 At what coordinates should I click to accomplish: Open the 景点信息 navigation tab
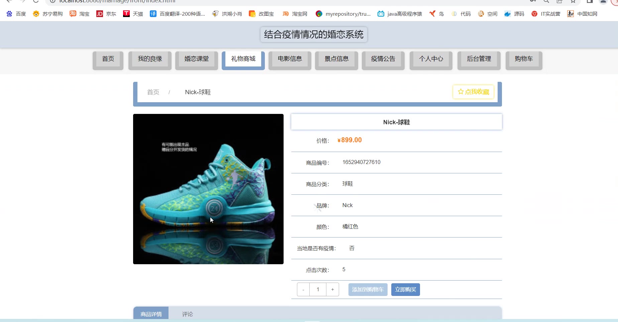[336, 60]
